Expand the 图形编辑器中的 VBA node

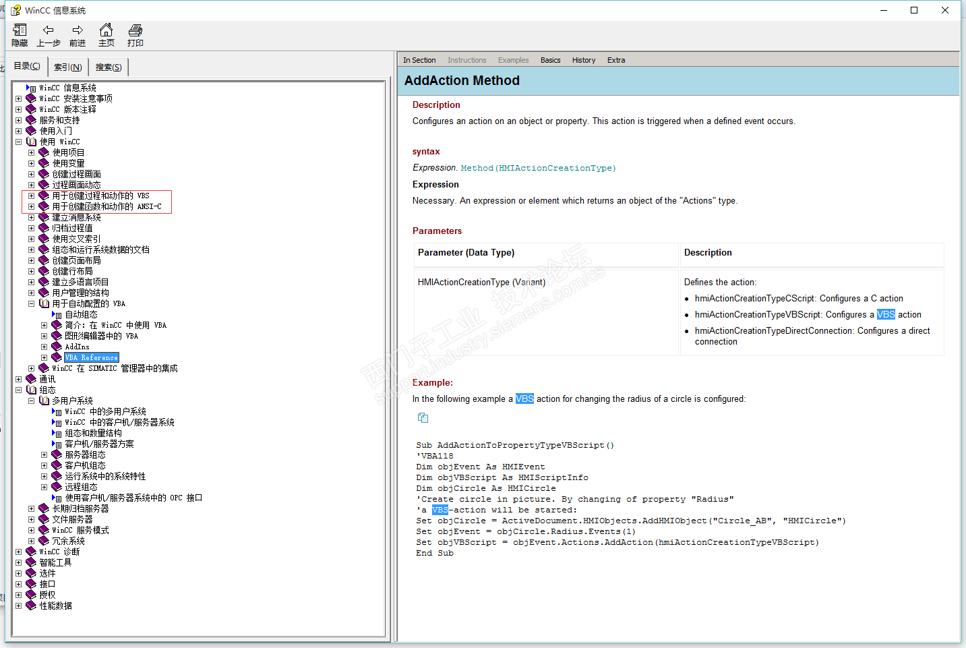[x=44, y=336]
